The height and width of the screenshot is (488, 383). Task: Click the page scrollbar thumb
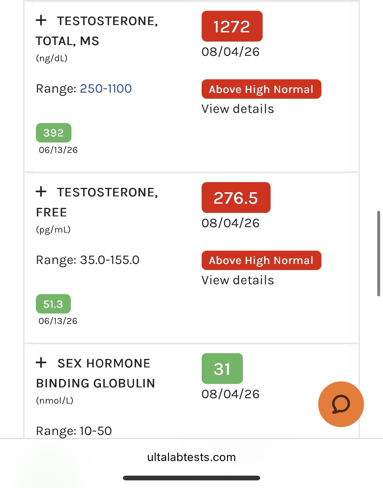(x=379, y=253)
